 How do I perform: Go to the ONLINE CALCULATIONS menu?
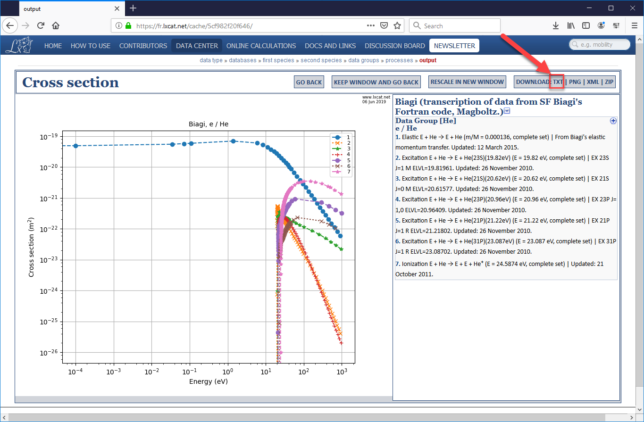coord(261,46)
